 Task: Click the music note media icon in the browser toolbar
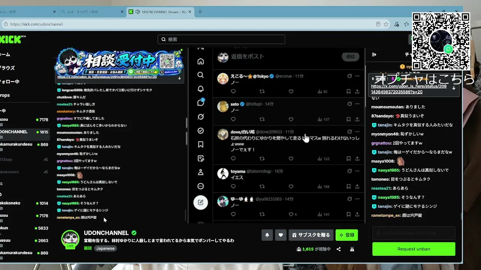point(396,24)
